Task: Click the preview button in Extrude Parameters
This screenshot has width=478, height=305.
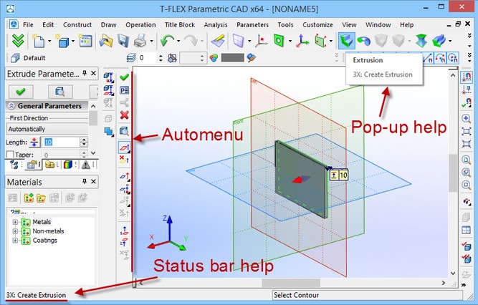Action: [x=60, y=92]
